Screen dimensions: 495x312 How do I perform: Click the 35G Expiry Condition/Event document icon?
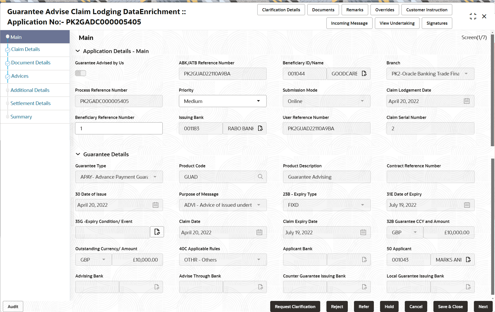(157, 232)
